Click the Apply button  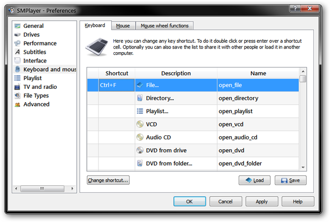[x=261, y=201]
